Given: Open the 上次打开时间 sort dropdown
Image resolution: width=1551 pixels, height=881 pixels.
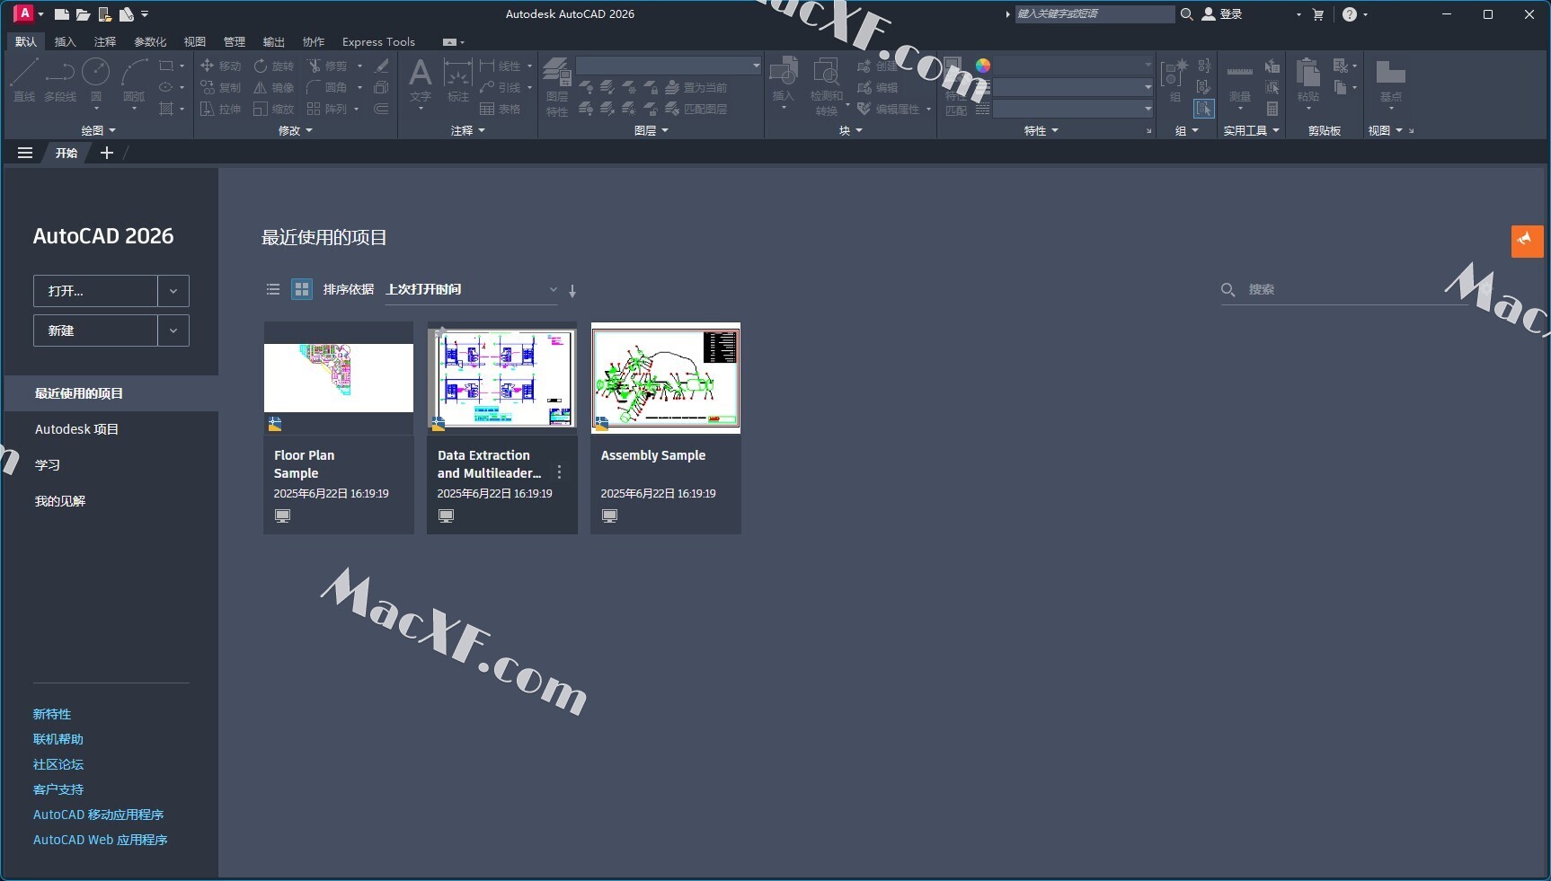Looking at the screenshot, I should click(471, 289).
